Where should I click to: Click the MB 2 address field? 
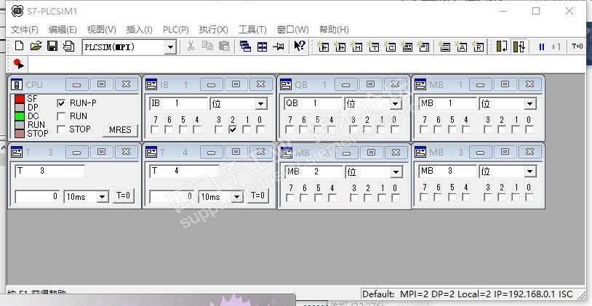(313, 172)
